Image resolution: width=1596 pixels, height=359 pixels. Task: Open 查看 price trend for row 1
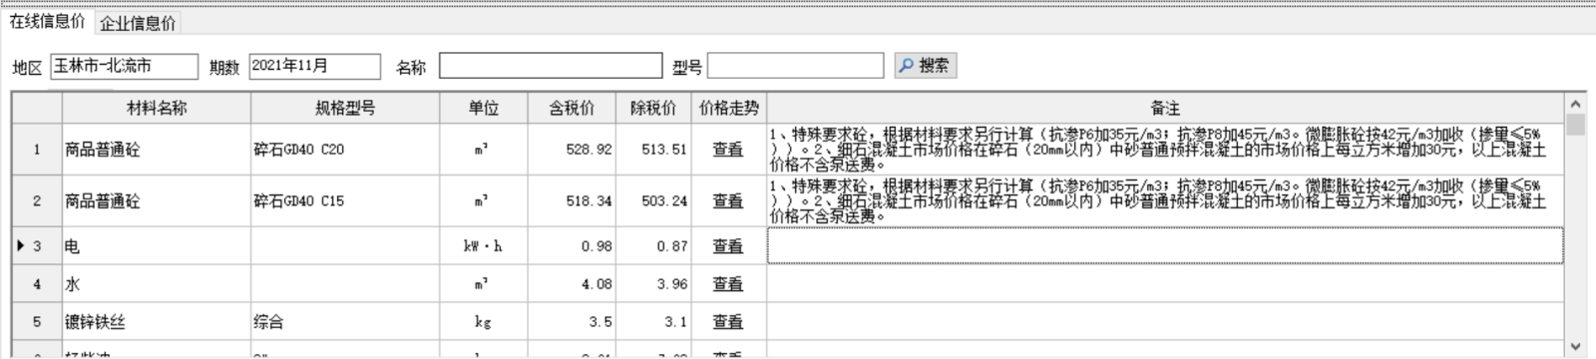728,150
